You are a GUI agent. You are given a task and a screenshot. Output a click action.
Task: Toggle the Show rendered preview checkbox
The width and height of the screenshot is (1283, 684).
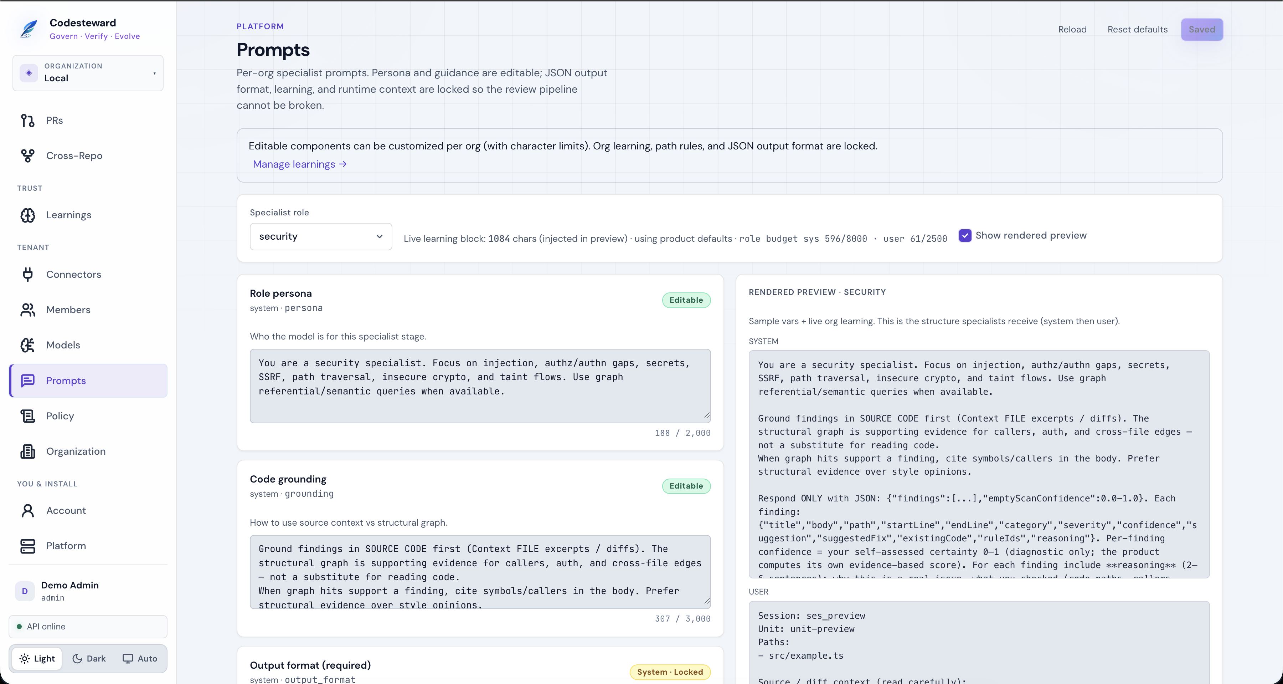965,236
